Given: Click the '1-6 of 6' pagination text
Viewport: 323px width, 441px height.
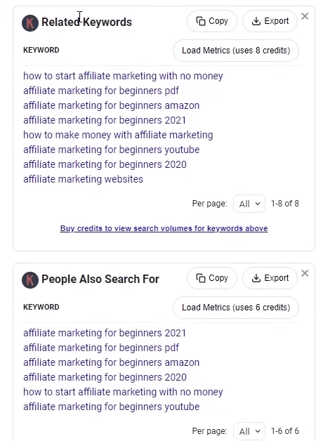Looking at the screenshot, I should [x=285, y=431].
